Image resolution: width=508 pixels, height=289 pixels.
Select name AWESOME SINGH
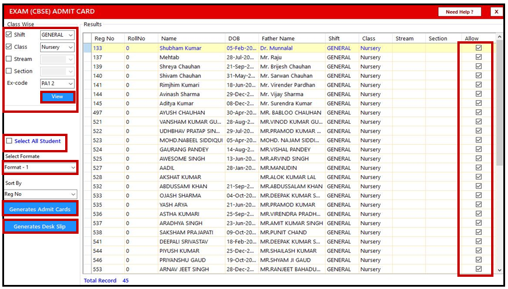tap(182, 159)
